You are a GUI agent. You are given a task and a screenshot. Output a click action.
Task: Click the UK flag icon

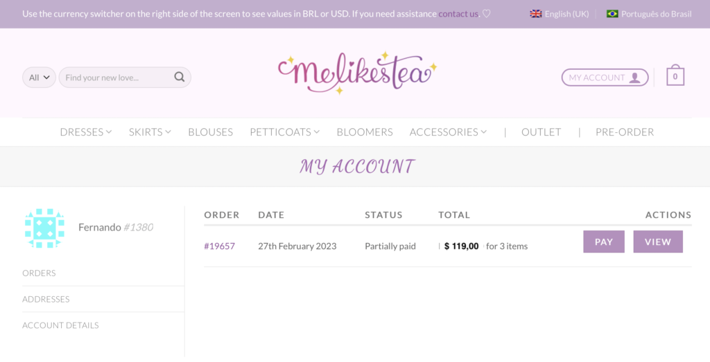(536, 14)
